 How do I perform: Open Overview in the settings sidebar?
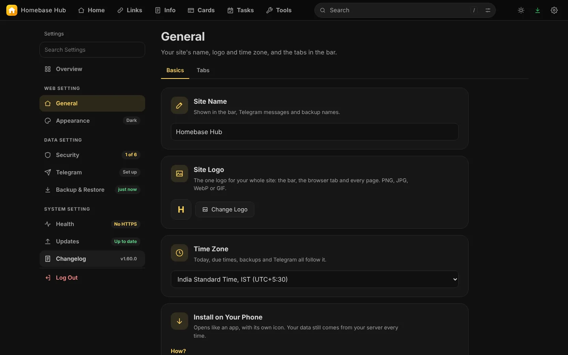coord(92,69)
